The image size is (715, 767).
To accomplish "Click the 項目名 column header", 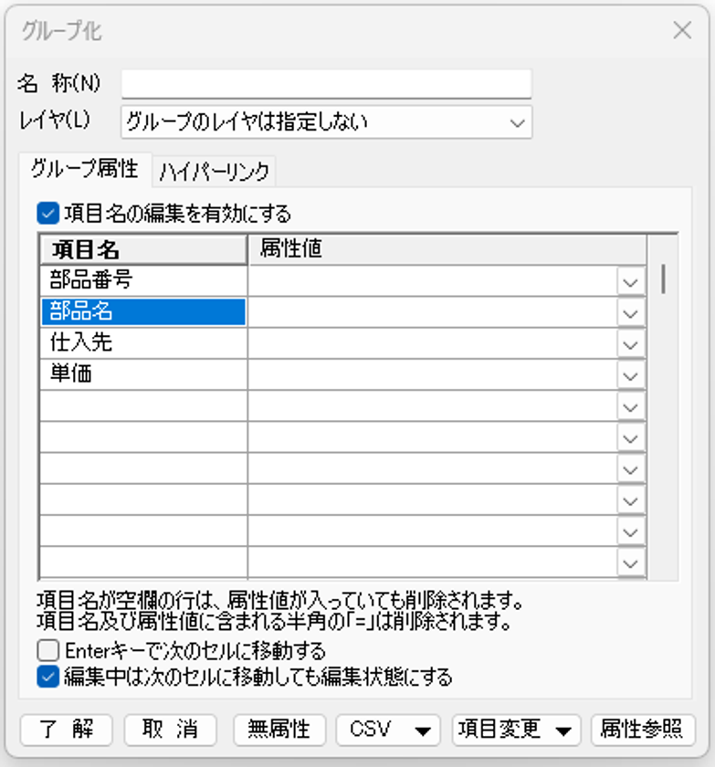I will coord(143,250).
